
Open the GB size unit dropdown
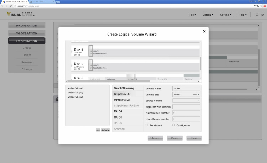click(x=197, y=94)
